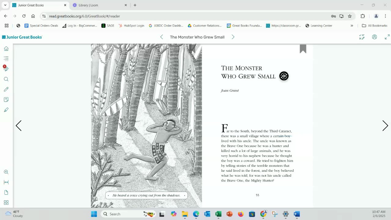Select the pencil drawing tool
The image size is (391, 220).
click(x=6, y=89)
